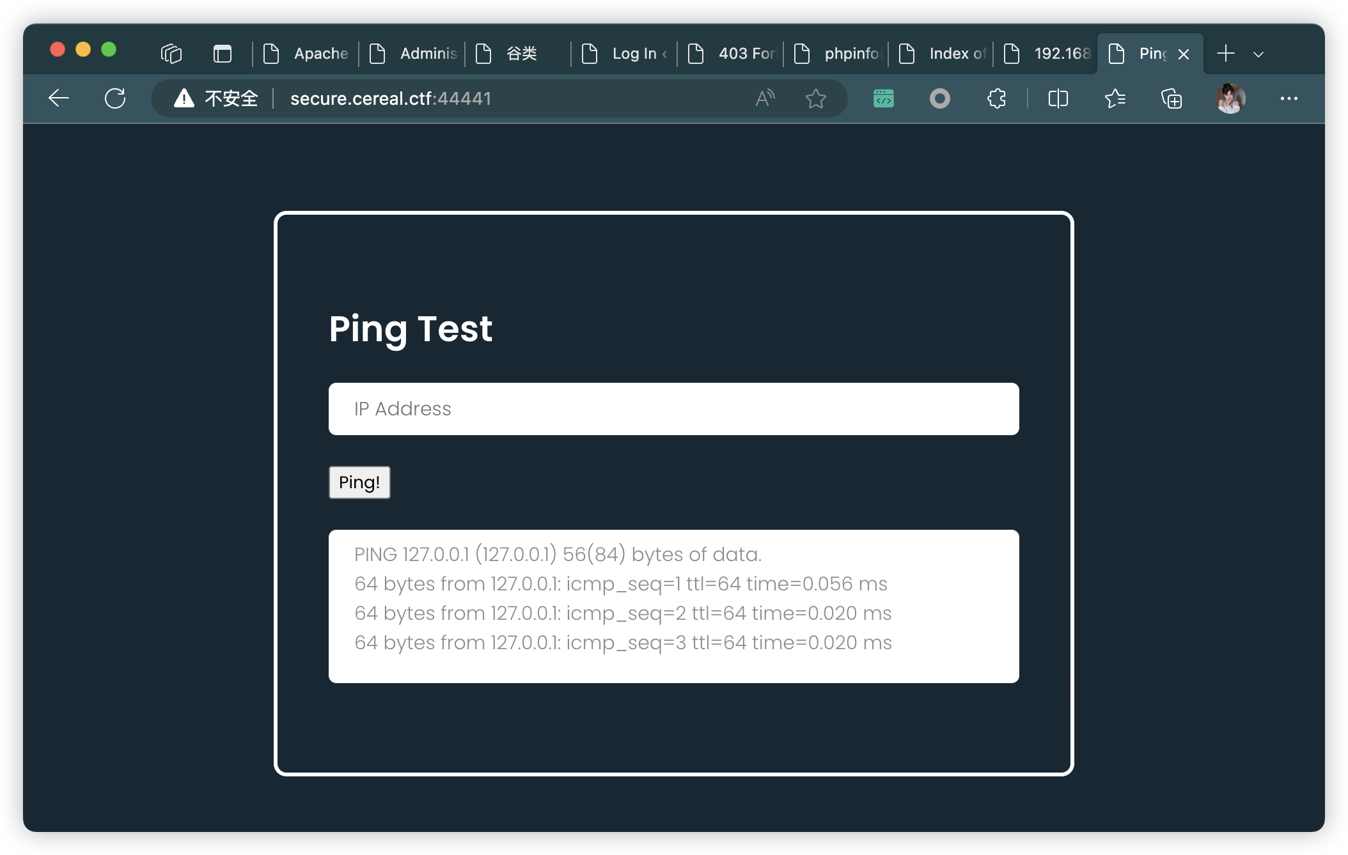This screenshot has width=1348, height=855.
Task: Click the browser back arrow
Action: (59, 98)
